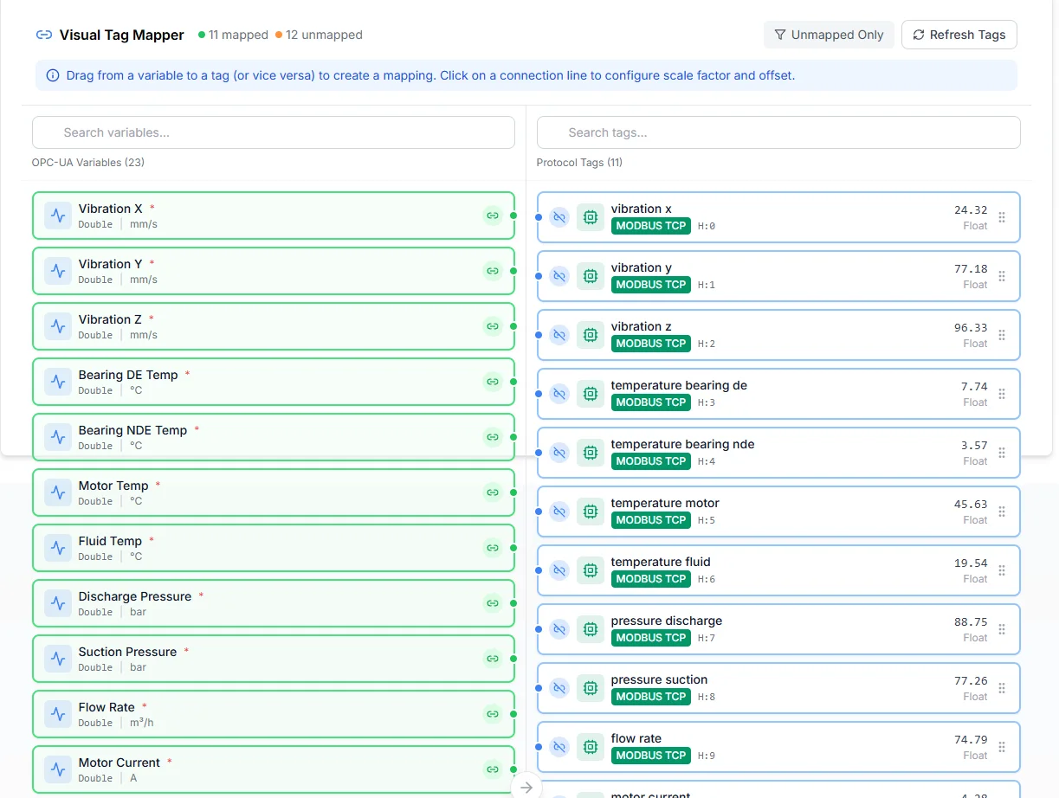The image size is (1059, 798).
Task: Click the link icon on Motor Current variable
Action: click(493, 769)
